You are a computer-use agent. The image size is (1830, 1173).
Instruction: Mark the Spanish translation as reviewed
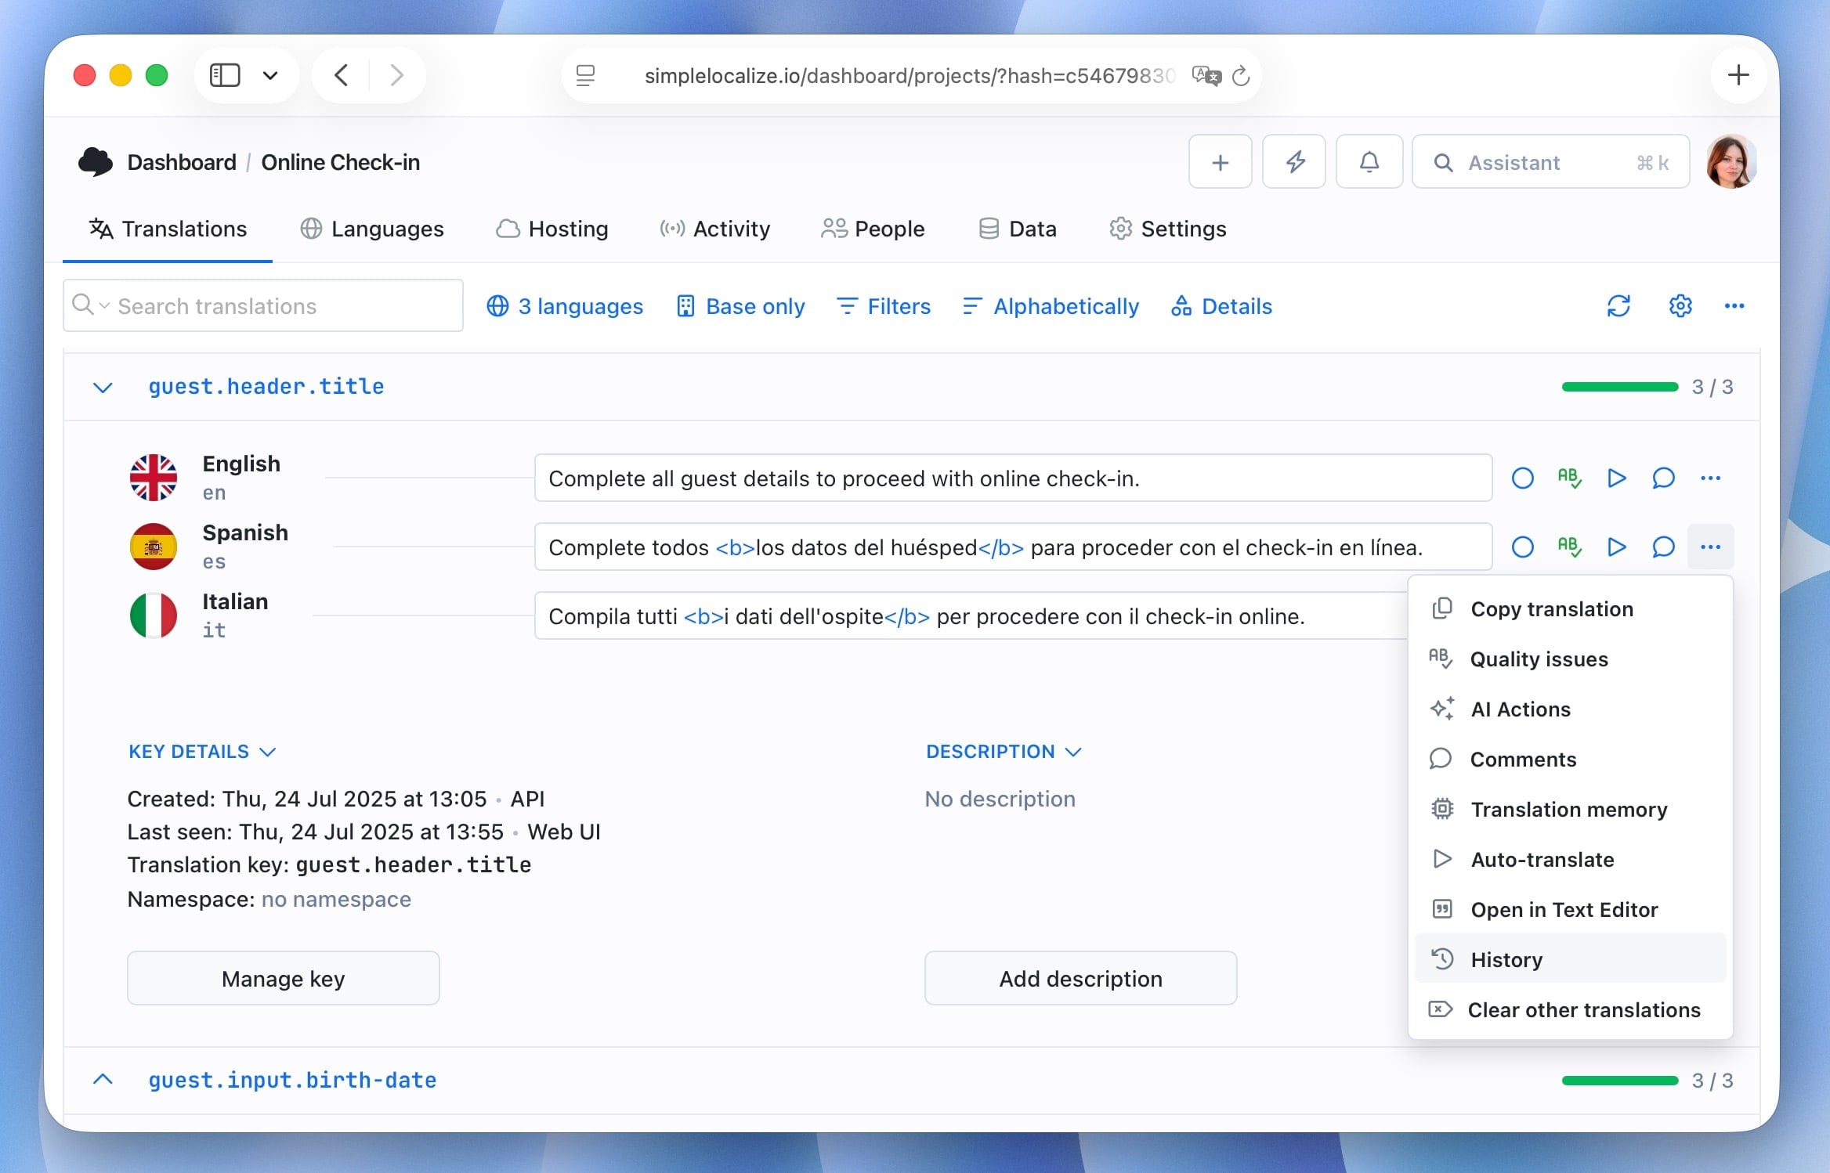[x=1522, y=547]
